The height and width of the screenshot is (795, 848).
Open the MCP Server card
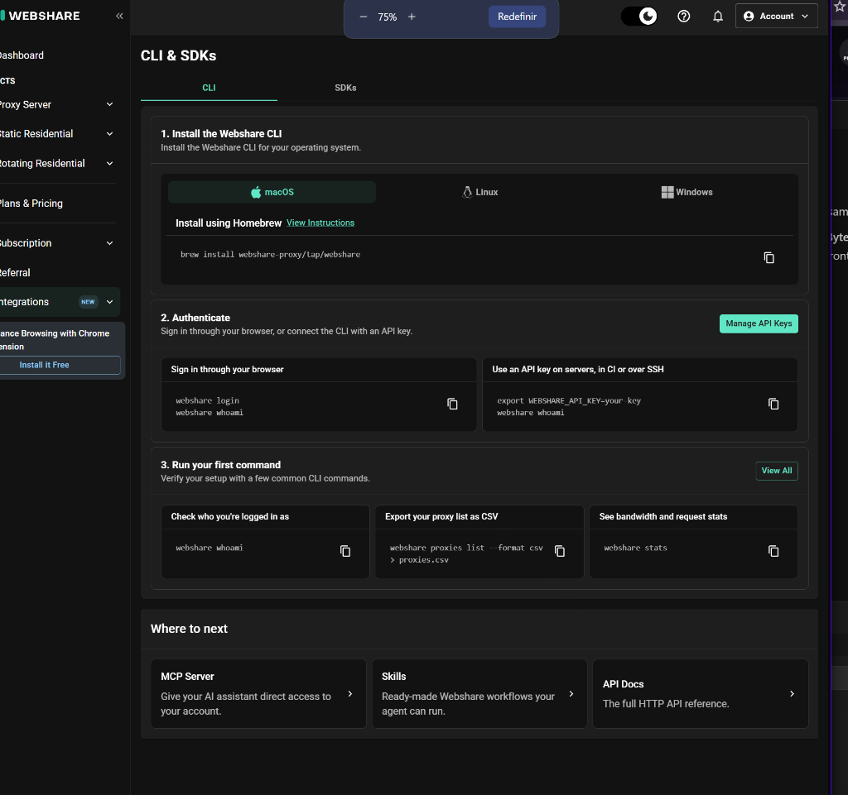(258, 693)
